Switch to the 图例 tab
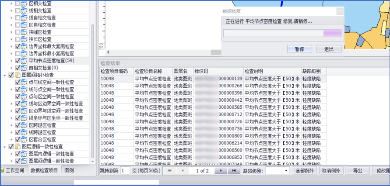The width and height of the screenshot is (390, 186). [69, 171]
